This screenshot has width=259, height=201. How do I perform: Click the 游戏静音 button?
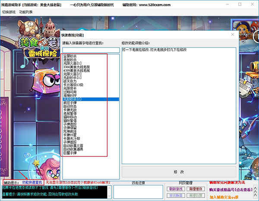tap(176, 195)
